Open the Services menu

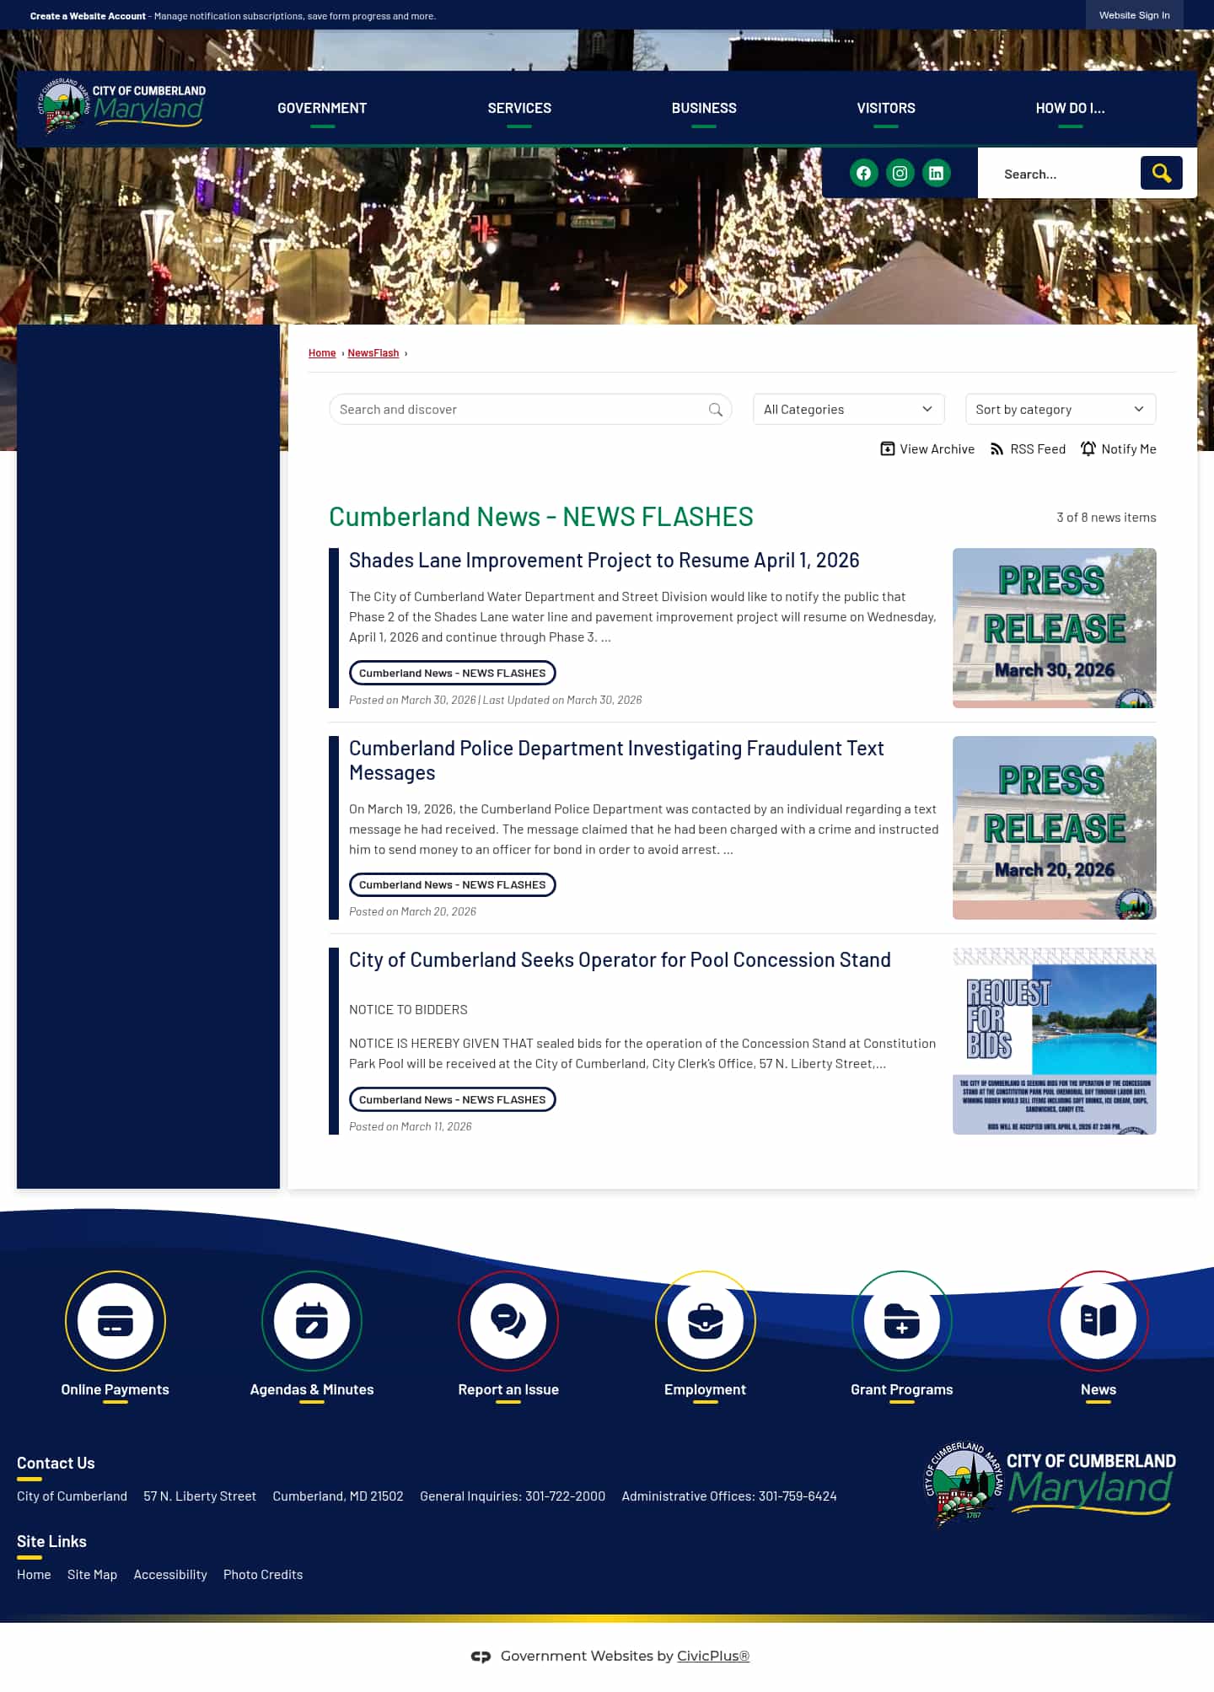(519, 108)
